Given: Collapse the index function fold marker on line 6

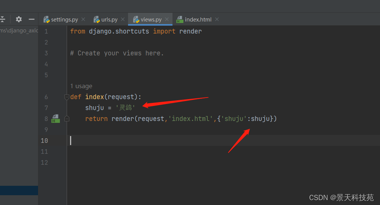Looking at the screenshot, I should click(x=67, y=97).
